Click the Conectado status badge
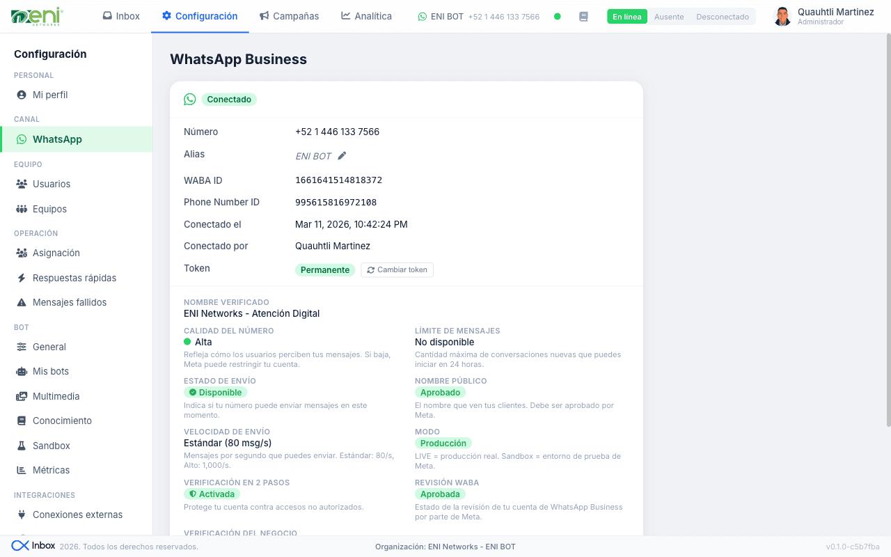The height and width of the screenshot is (557, 891). click(x=229, y=100)
